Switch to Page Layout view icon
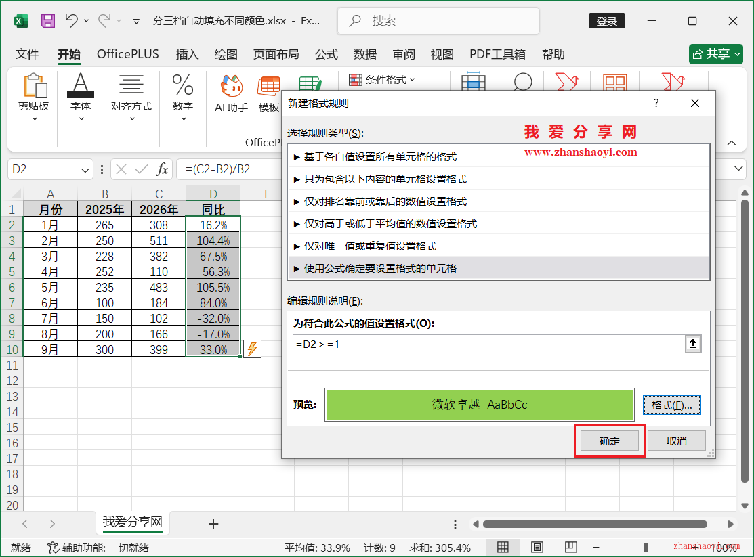This screenshot has width=754, height=557. pyautogui.click(x=537, y=547)
